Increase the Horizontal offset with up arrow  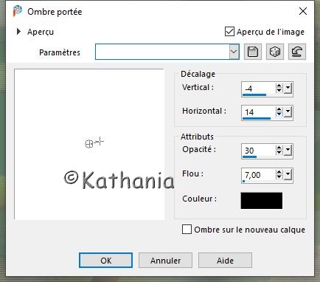(279, 109)
